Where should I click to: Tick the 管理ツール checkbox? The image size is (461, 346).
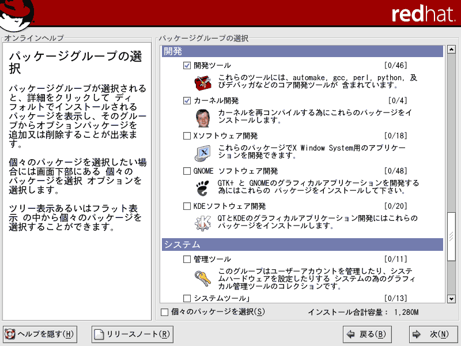(x=186, y=259)
